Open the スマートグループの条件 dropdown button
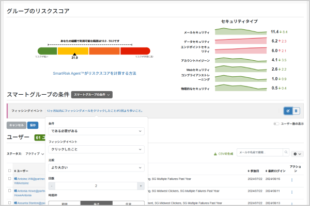The image size is (310, 206). (x=91, y=95)
